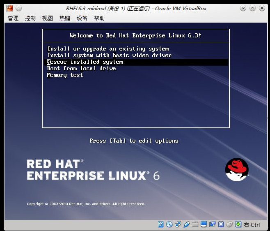Viewport: 270px width, 231px height.
Task: Click the shared folders status icon
Action: pyautogui.click(x=195, y=224)
